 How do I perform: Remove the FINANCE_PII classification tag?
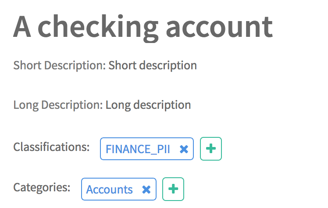[x=184, y=149]
